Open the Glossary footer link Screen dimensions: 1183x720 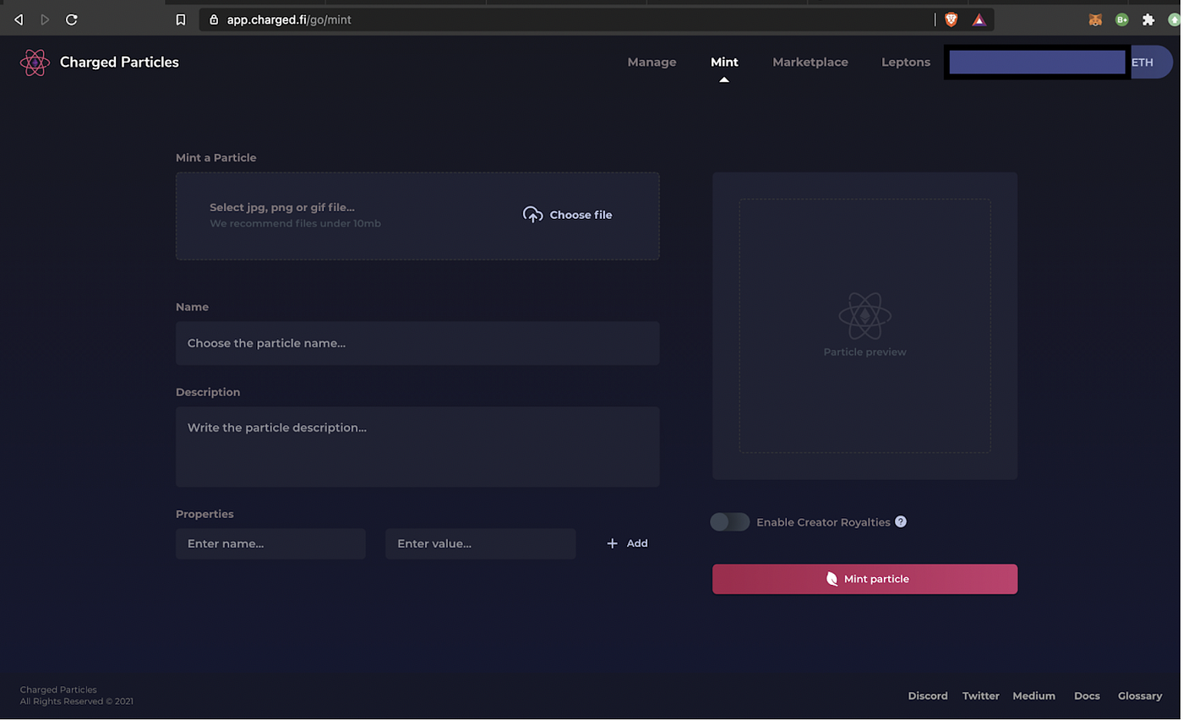(1140, 695)
